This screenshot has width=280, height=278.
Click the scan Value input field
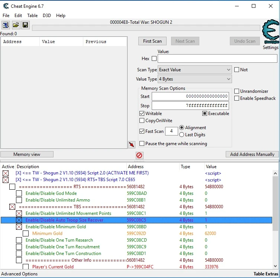pos(217,59)
